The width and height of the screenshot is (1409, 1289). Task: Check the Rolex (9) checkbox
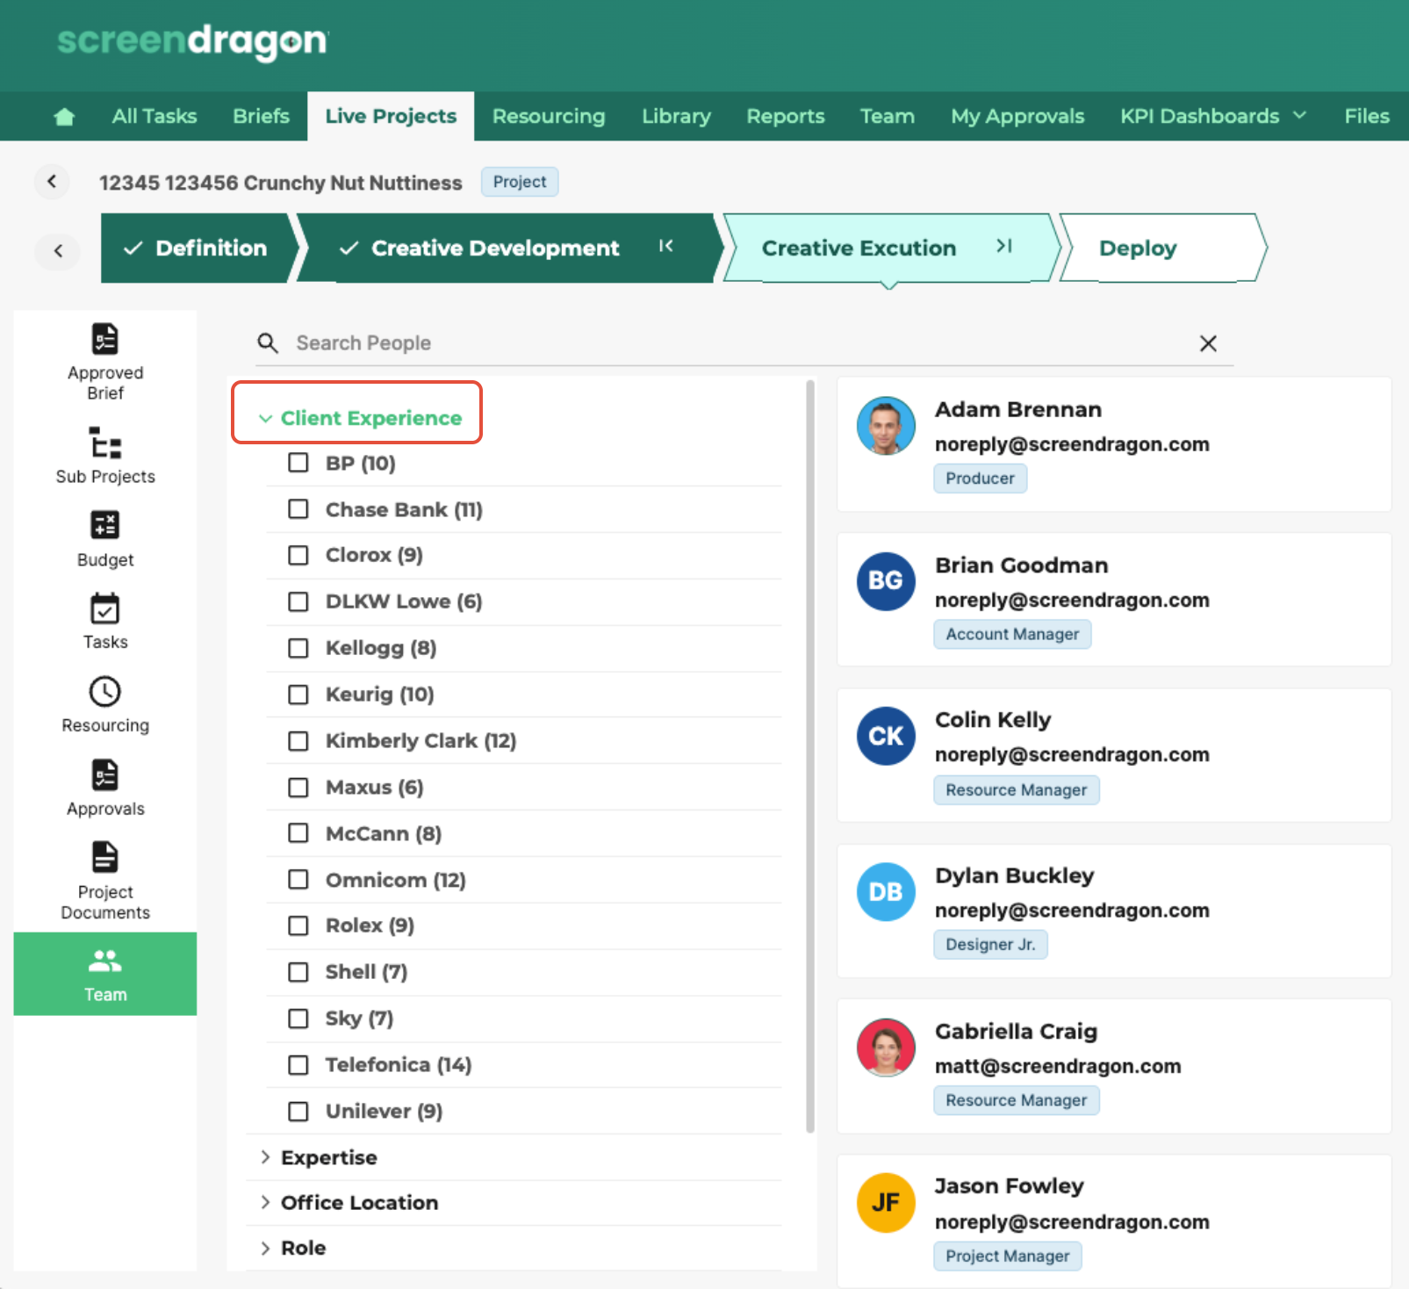coord(298,926)
